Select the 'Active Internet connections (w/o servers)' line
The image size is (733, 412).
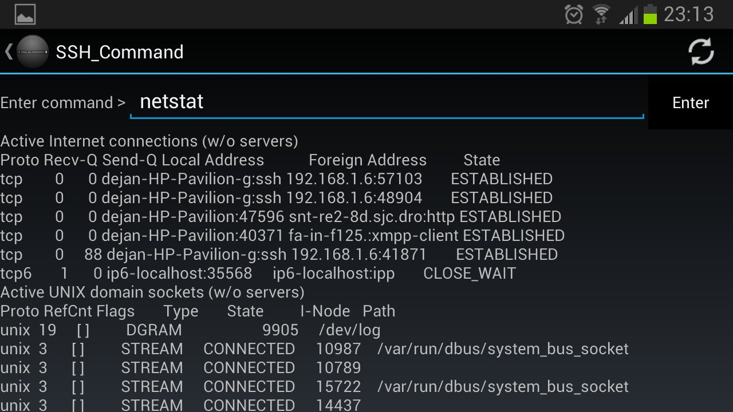149,141
